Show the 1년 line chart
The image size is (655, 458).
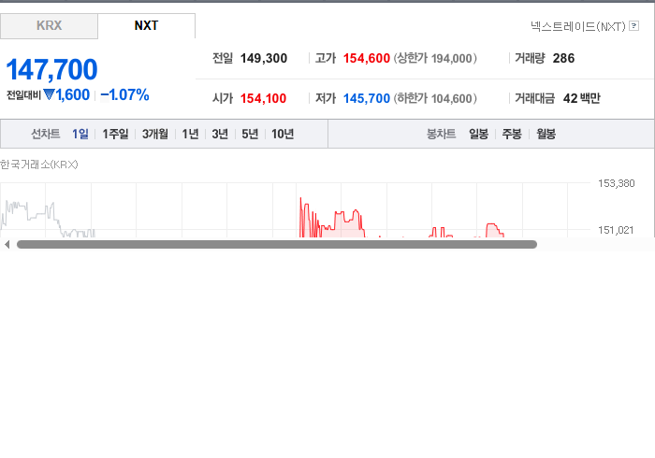pos(190,134)
